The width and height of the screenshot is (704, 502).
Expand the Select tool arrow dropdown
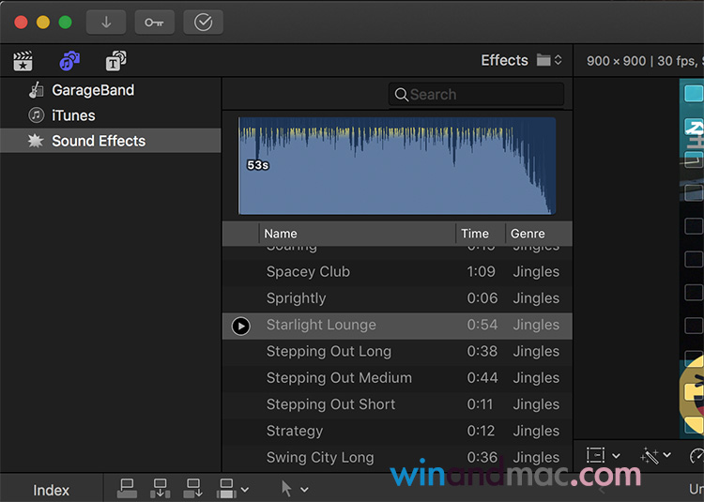(295, 489)
